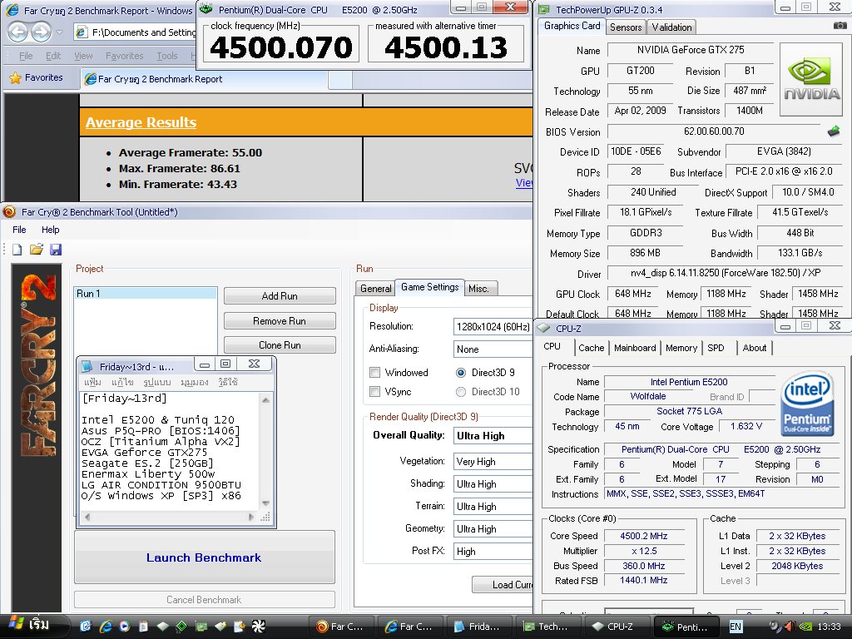Image resolution: width=852 pixels, height=639 pixels.
Task: Enable the VSync checkbox
Action: [374, 391]
